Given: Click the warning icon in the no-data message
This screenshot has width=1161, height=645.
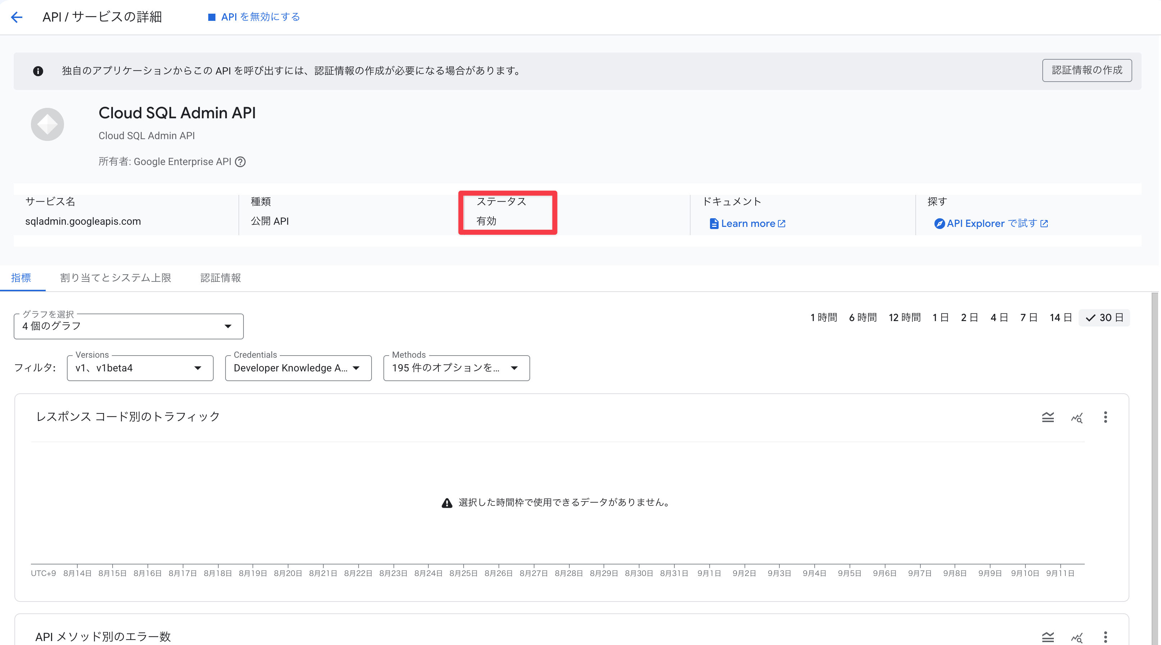Looking at the screenshot, I should coord(447,503).
